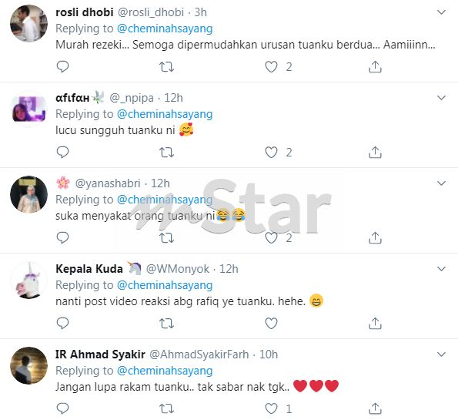Retweet rosli dhobi's reply
The image size is (458, 420).
tap(166, 67)
